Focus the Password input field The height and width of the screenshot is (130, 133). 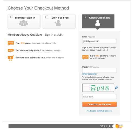point(99,70)
